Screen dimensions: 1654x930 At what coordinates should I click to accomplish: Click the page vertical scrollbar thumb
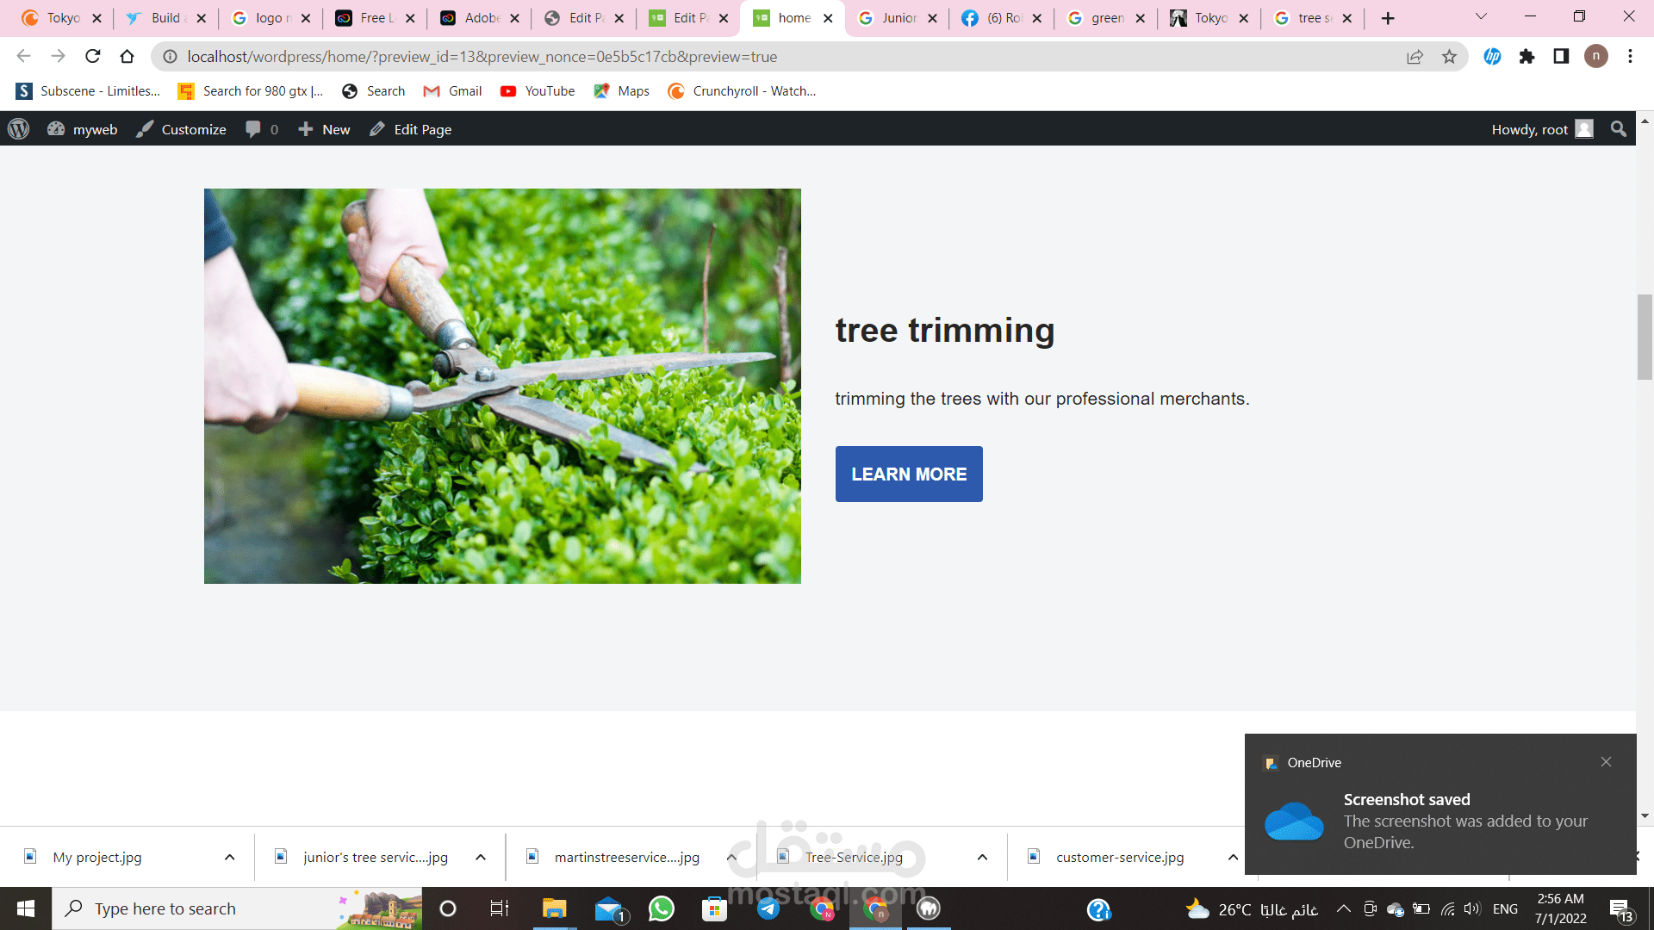point(1645,336)
